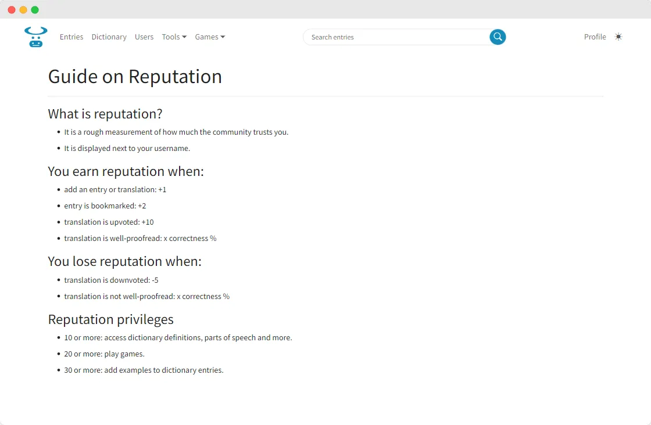
Task: Click 'It is displayed next to your username.'
Action: click(x=127, y=149)
